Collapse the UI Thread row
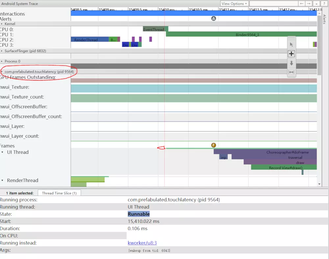Image resolution: width=329 pixels, height=259 pixels. coord(2,152)
